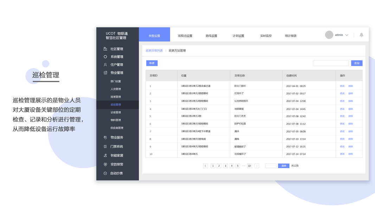Go to page 1

(213, 166)
